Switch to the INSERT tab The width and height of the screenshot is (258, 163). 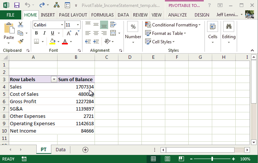tap(48, 15)
